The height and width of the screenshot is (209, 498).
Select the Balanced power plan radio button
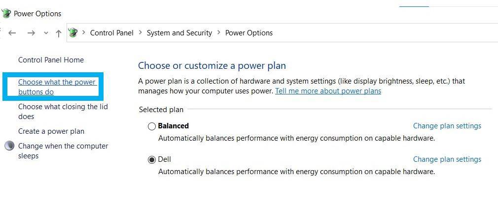pos(152,126)
